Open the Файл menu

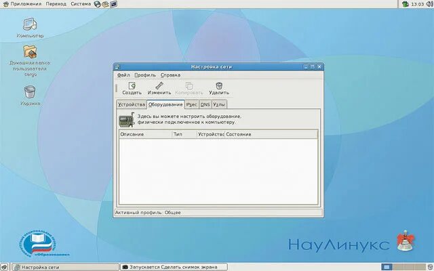[x=123, y=75]
